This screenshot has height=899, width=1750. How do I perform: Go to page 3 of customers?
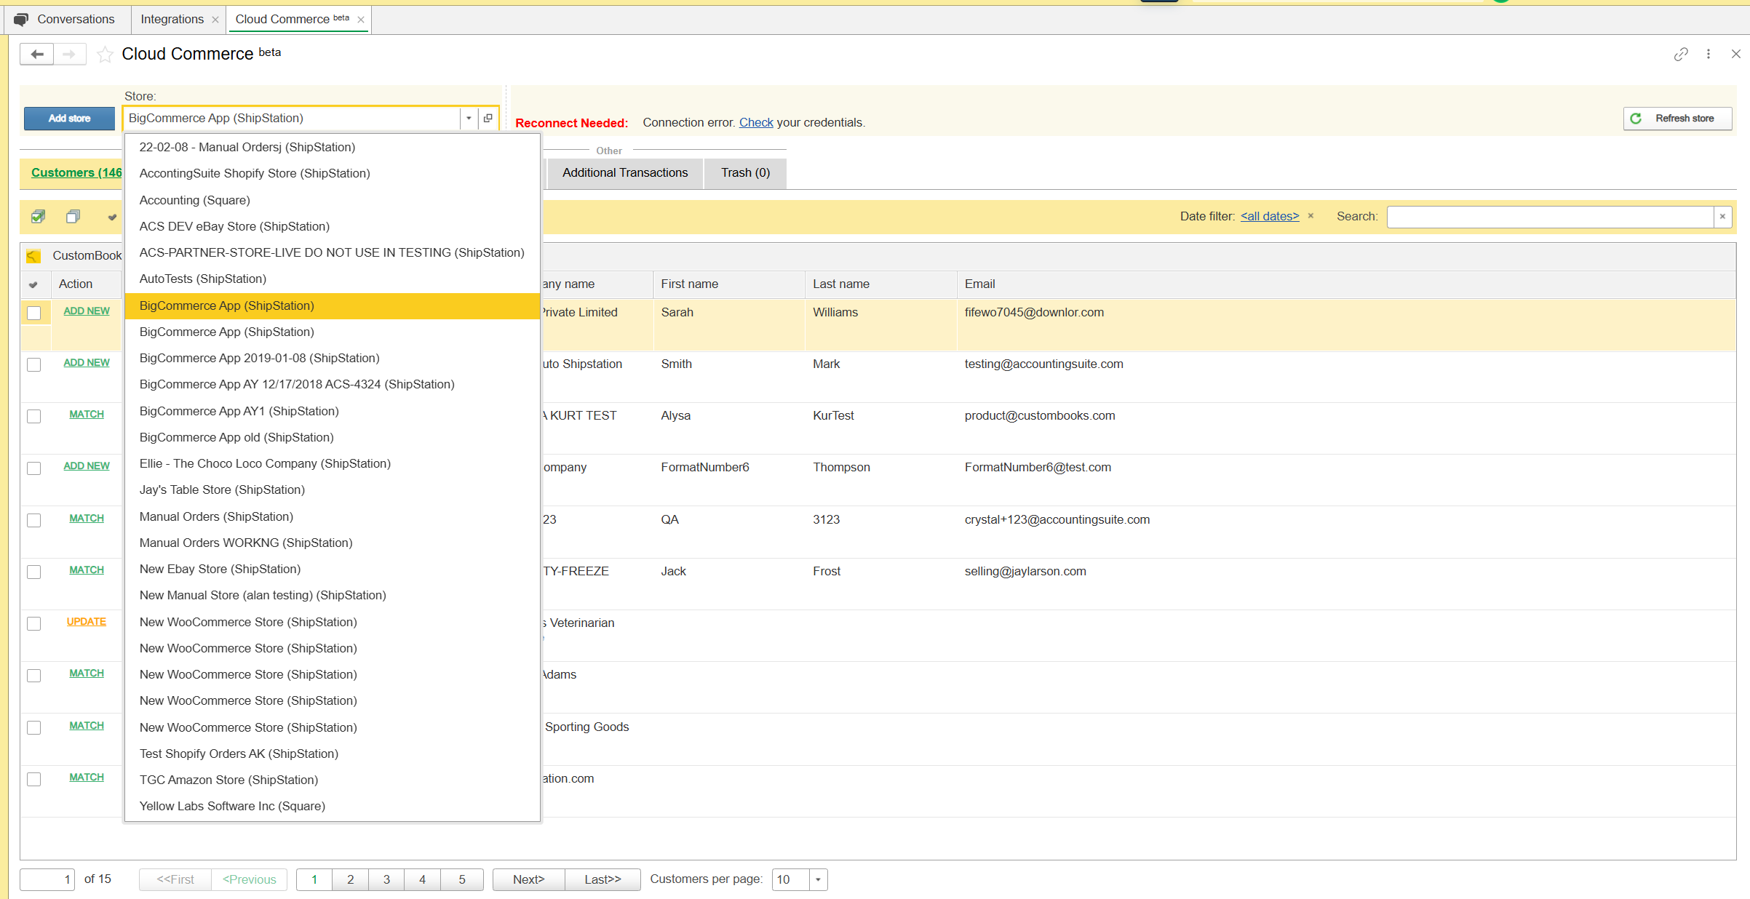(386, 879)
